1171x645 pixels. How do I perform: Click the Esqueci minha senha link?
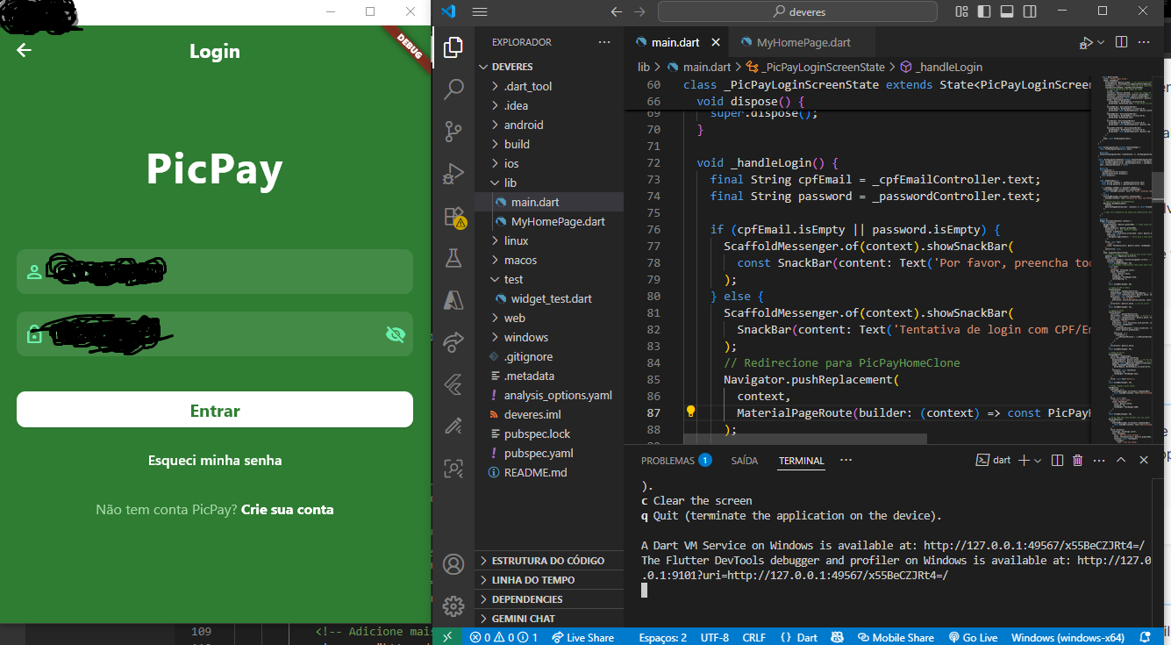(215, 460)
